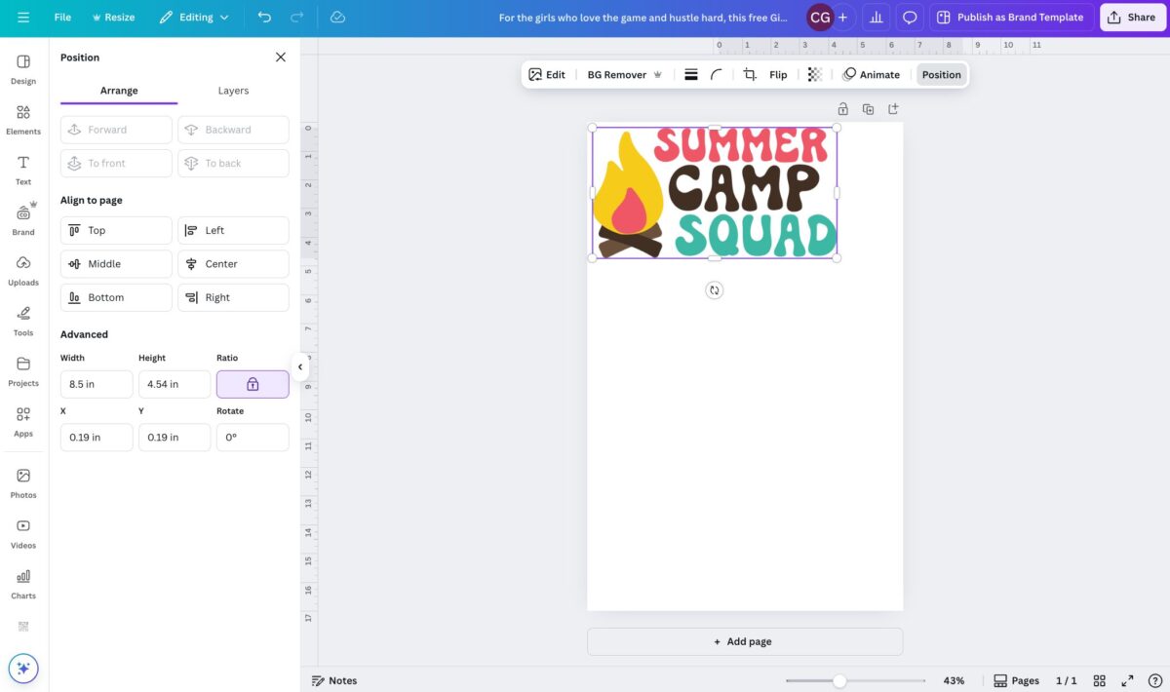Open the help question mark
This screenshot has width=1170, height=692.
click(x=1153, y=680)
